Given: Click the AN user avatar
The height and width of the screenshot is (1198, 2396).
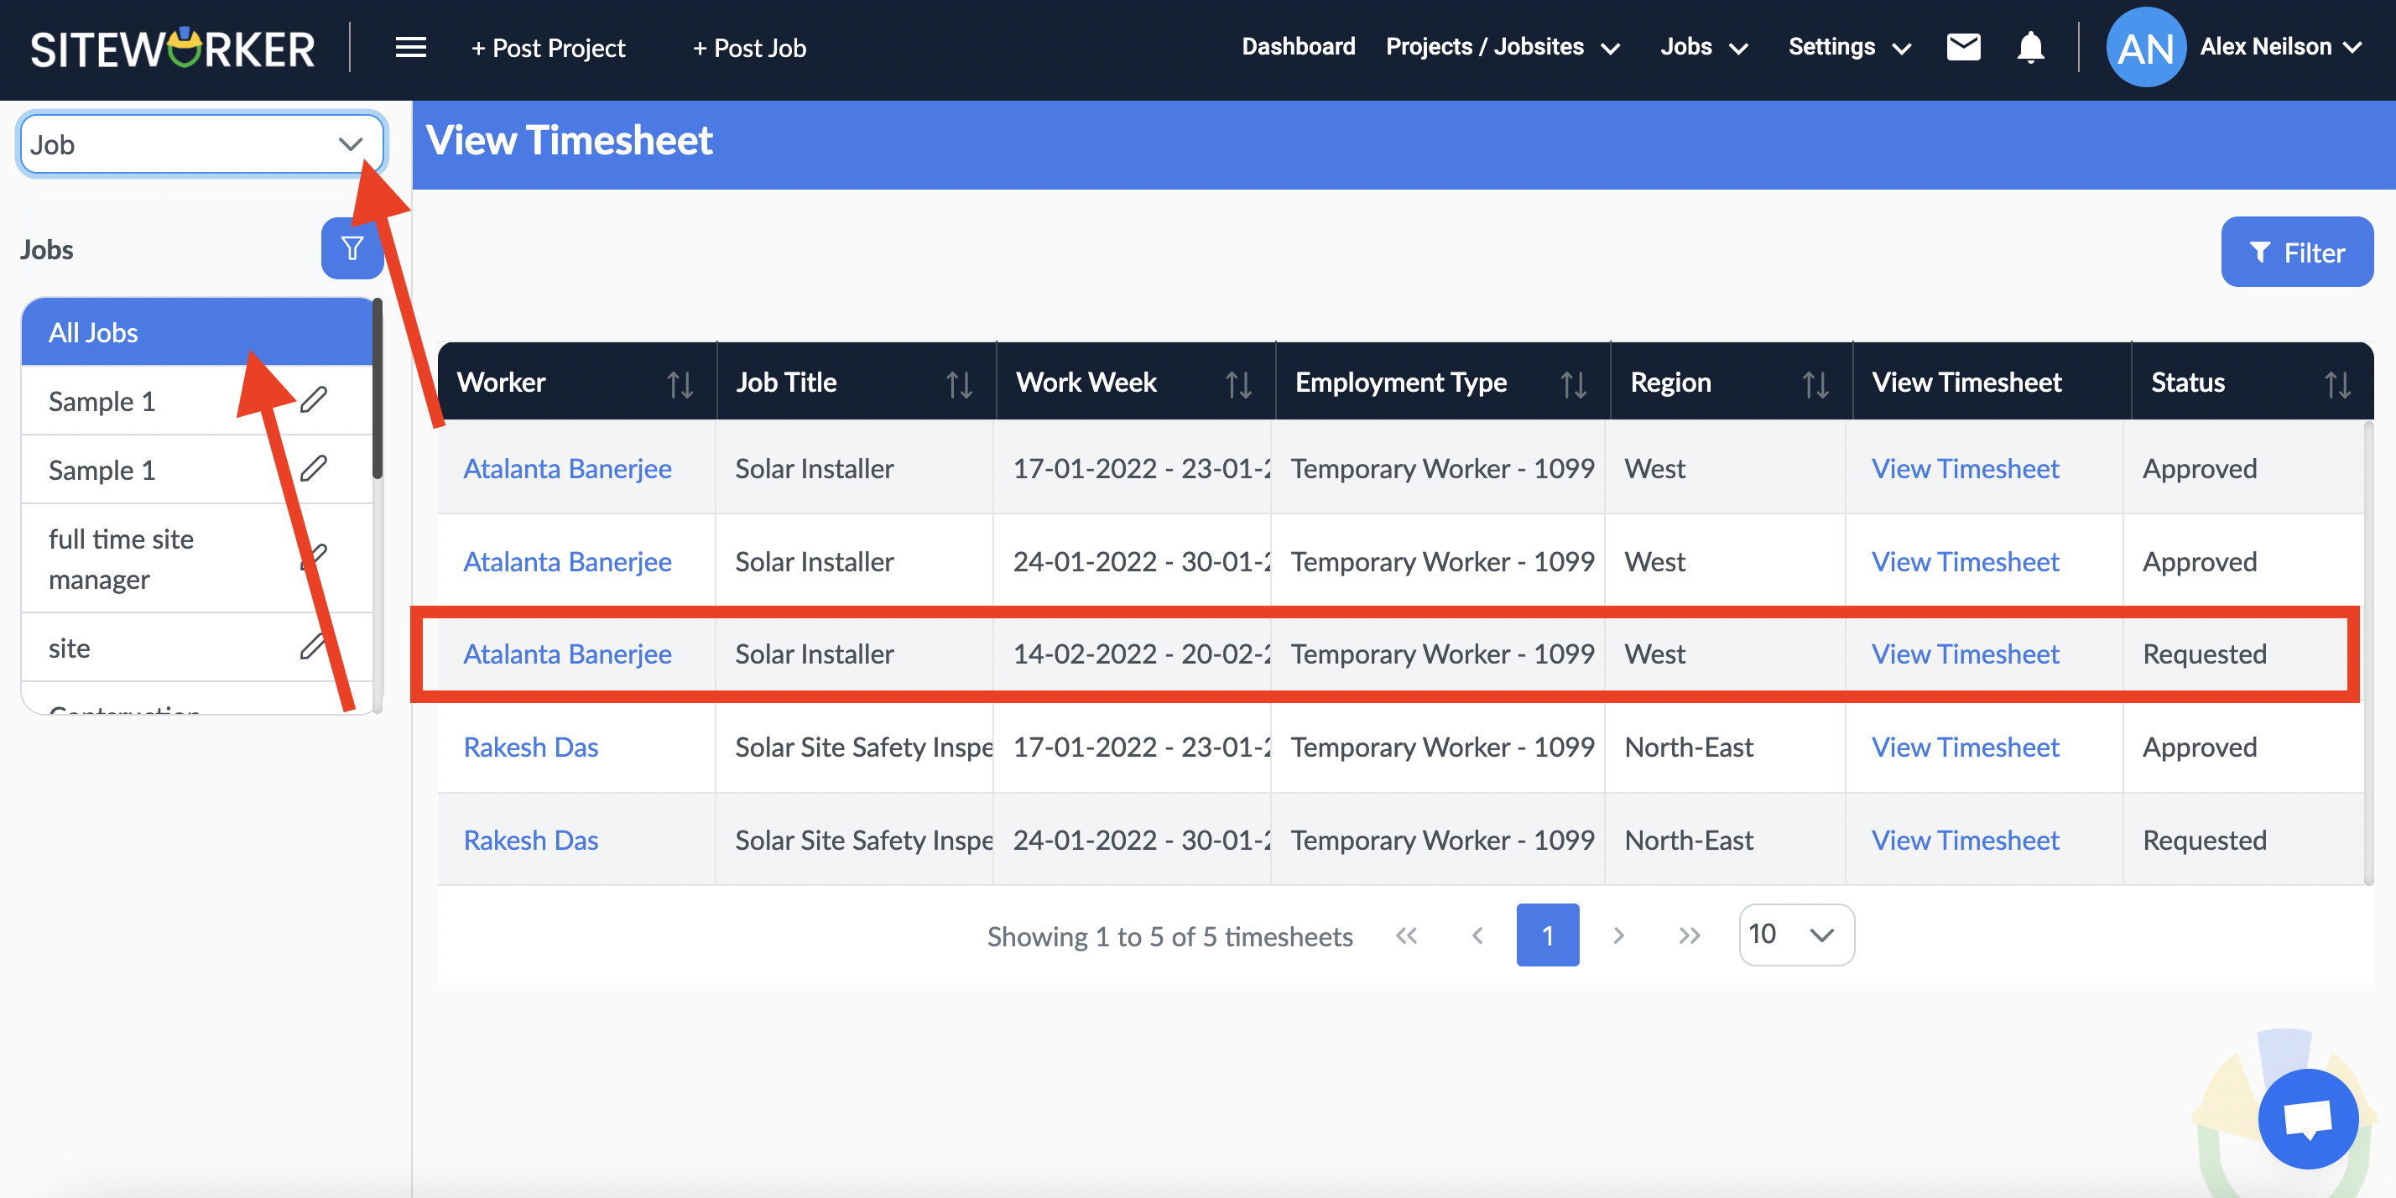Looking at the screenshot, I should [x=2145, y=48].
